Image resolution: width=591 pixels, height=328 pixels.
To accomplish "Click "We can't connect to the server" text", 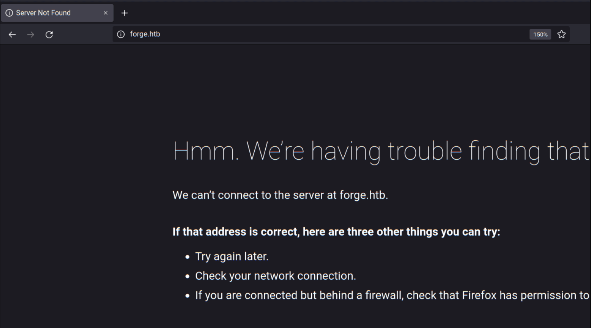I will (x=280, y=195).
